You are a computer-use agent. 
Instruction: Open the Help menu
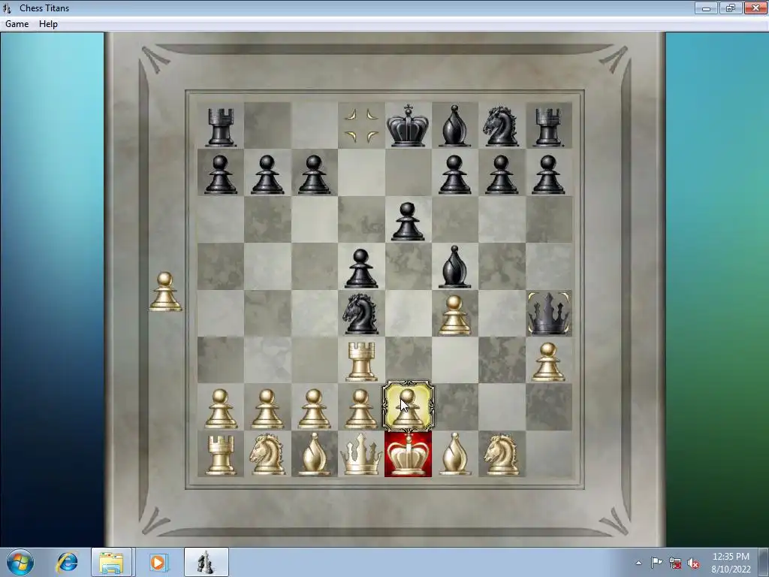(48, 24)
